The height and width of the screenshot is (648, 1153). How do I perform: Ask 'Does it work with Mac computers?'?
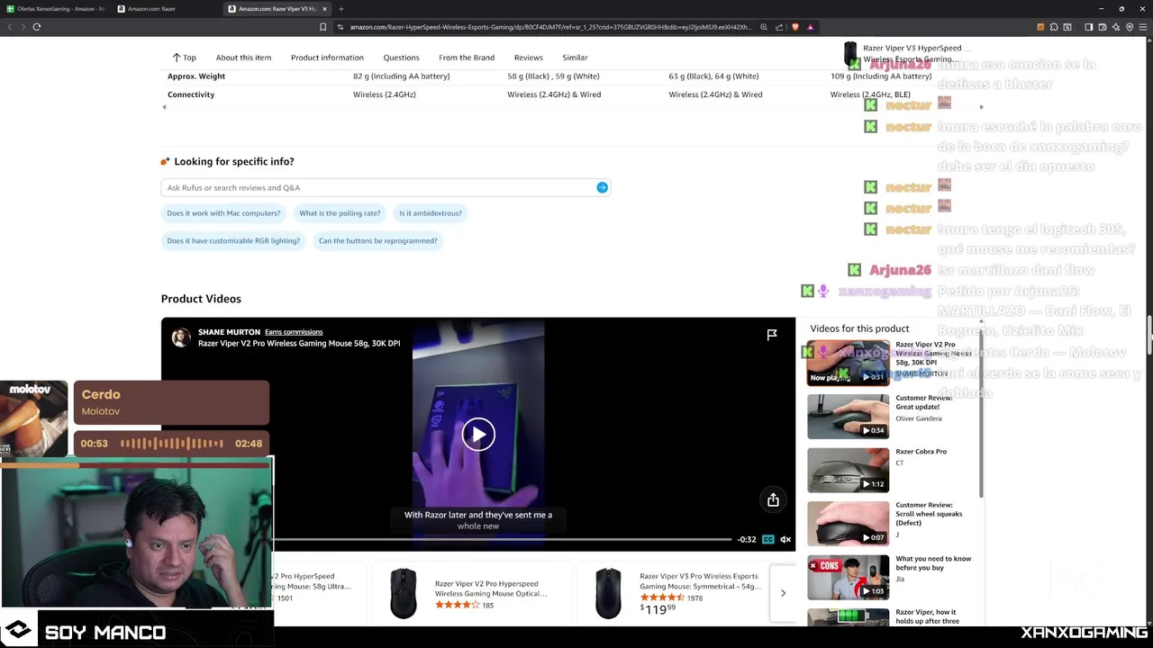pyautogui.click(x=223, y=213)
